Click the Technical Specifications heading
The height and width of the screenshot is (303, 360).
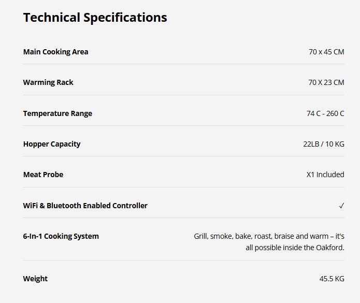(95, 18)
